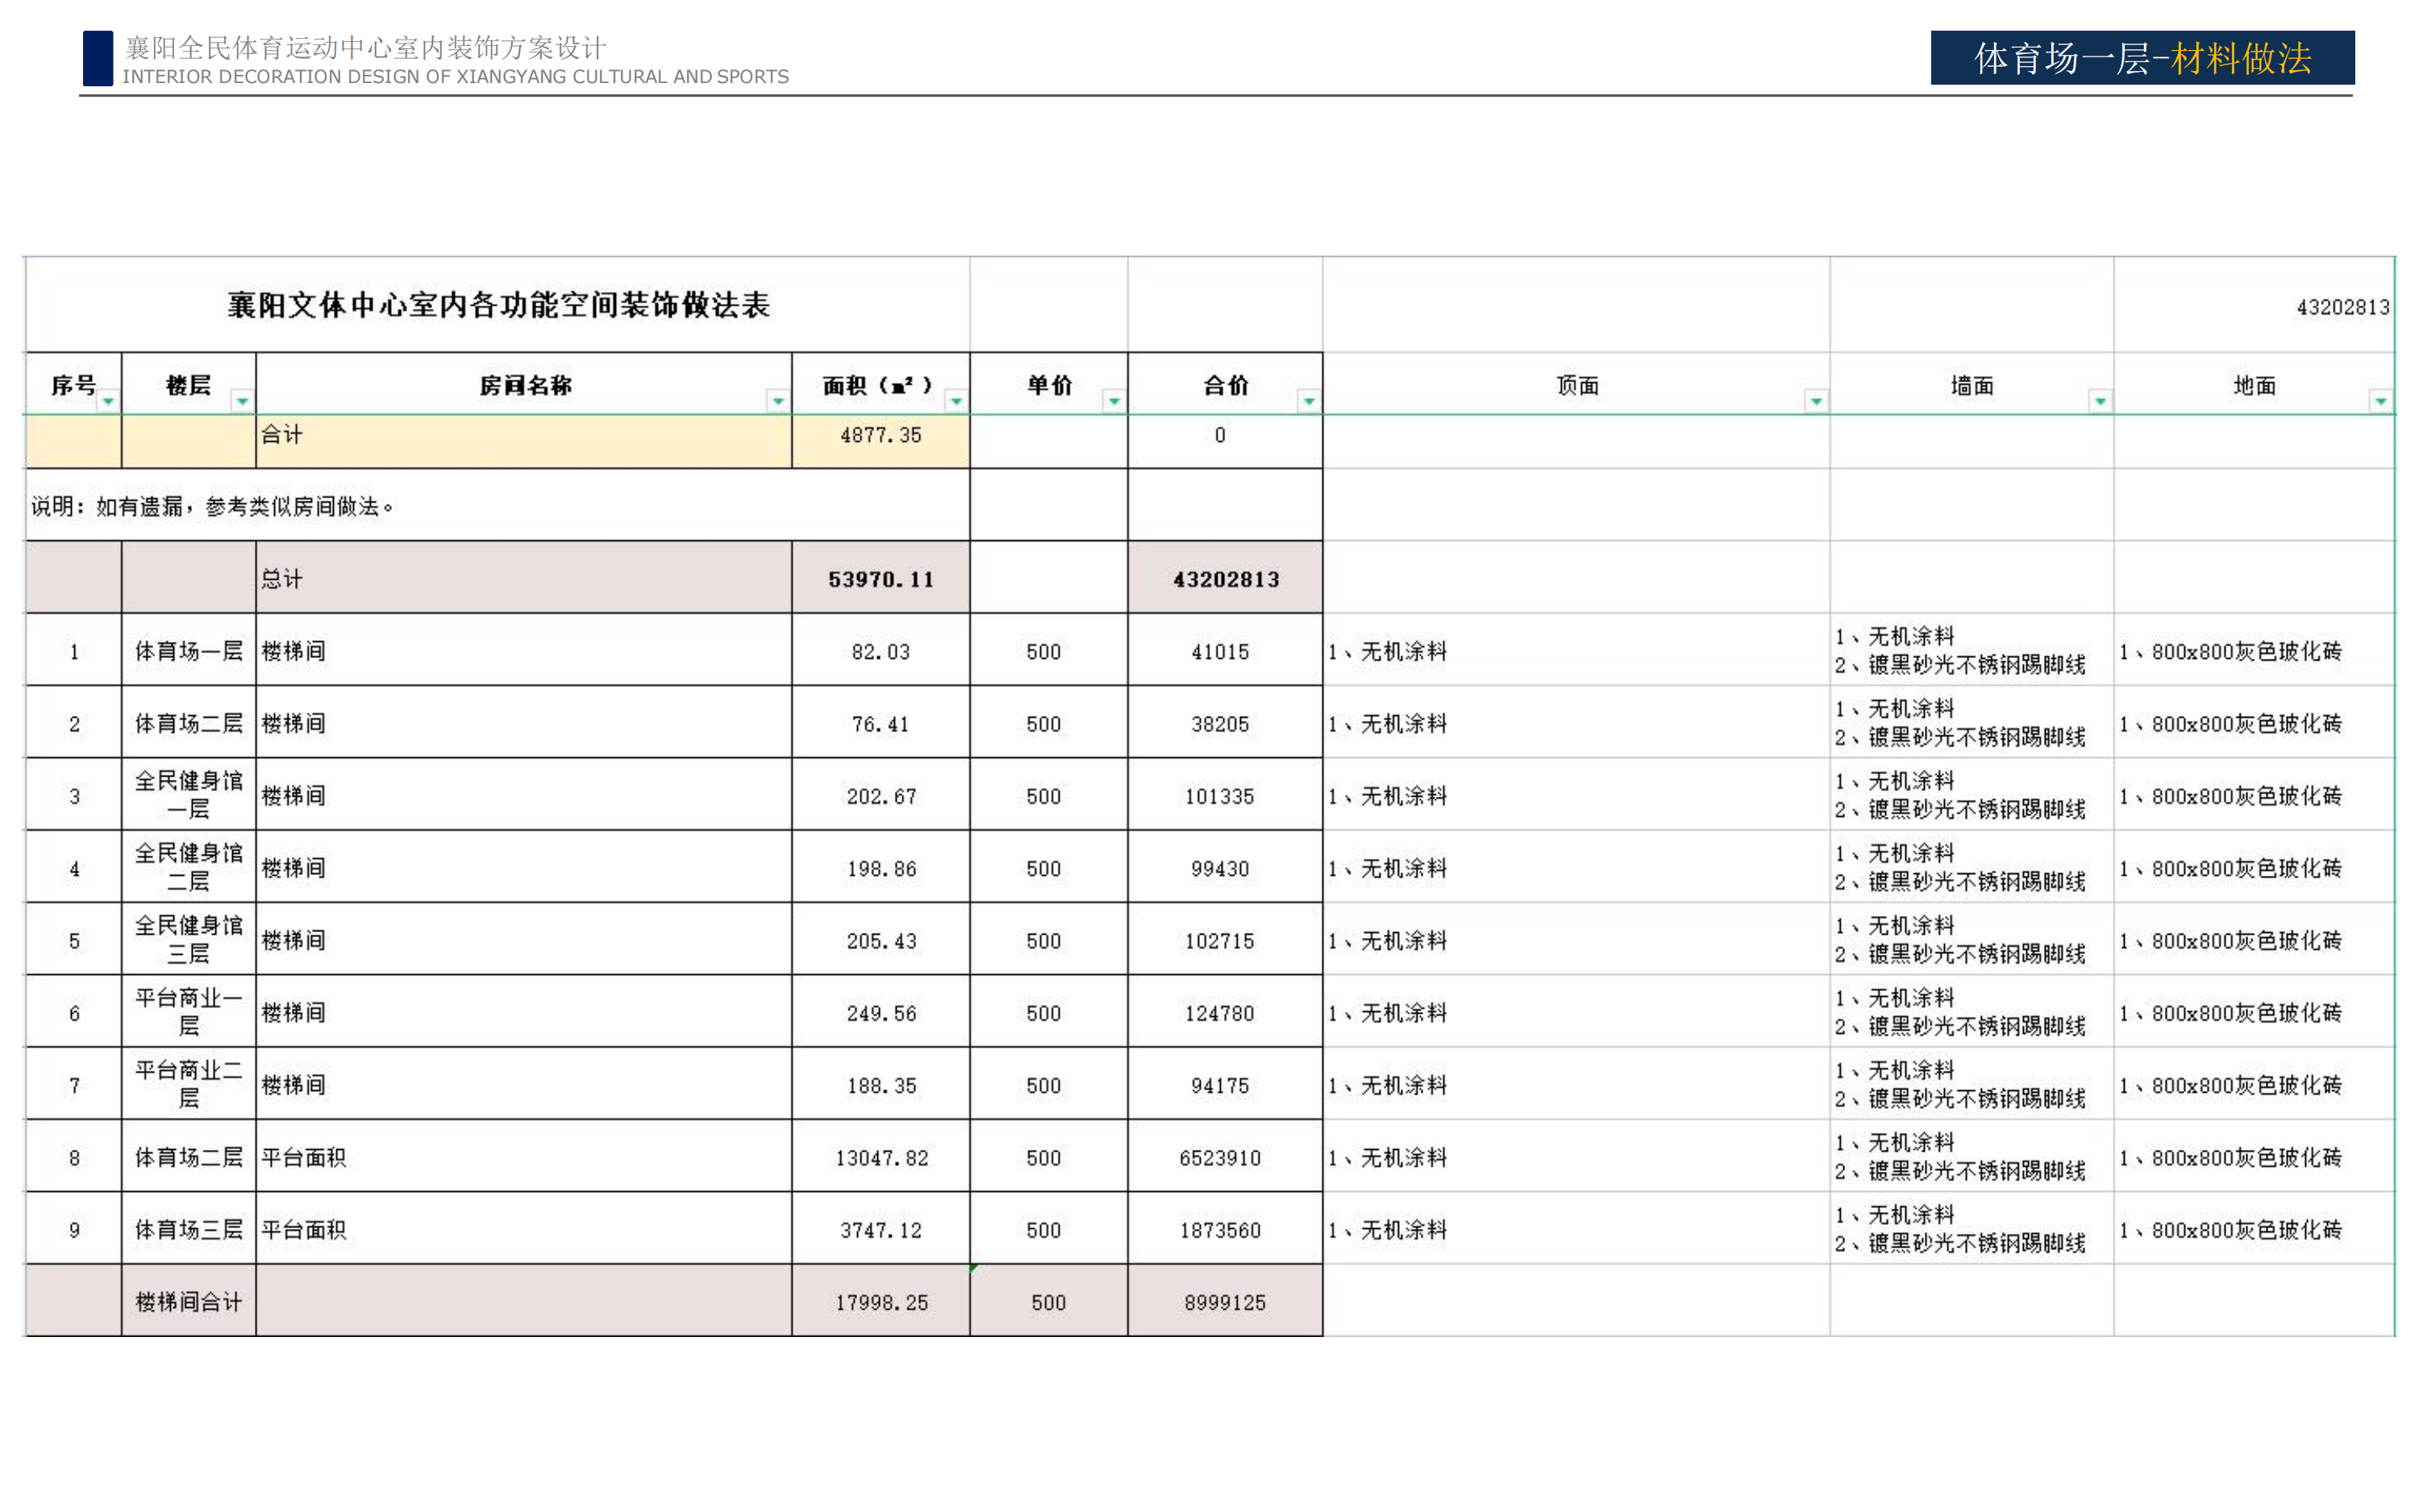The height and width of the screenshot is (1512, 2419).
Task: Open the 墙面 column filter arrow
Action: pyautogui.click(x=2100, y=401)
